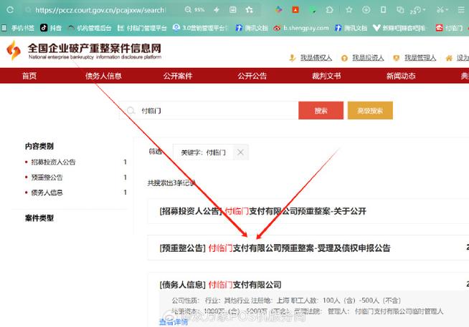Screen dimensions: 469x327
Task: Click the 查看详情 view details link
Action: (174, 322)
